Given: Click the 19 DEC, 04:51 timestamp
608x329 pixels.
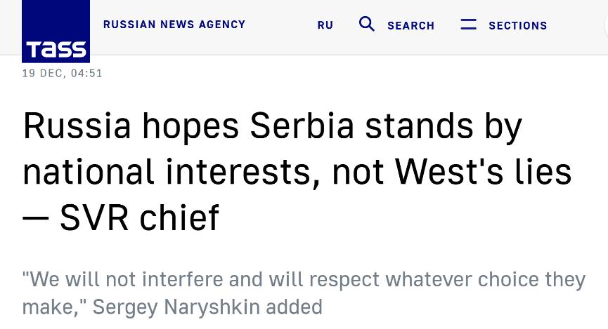Looking at the screenshot, I should (63, 73).
